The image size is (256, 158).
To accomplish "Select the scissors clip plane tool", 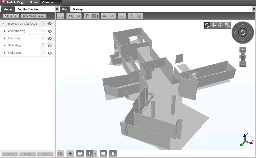I will (x=131, y=16).
